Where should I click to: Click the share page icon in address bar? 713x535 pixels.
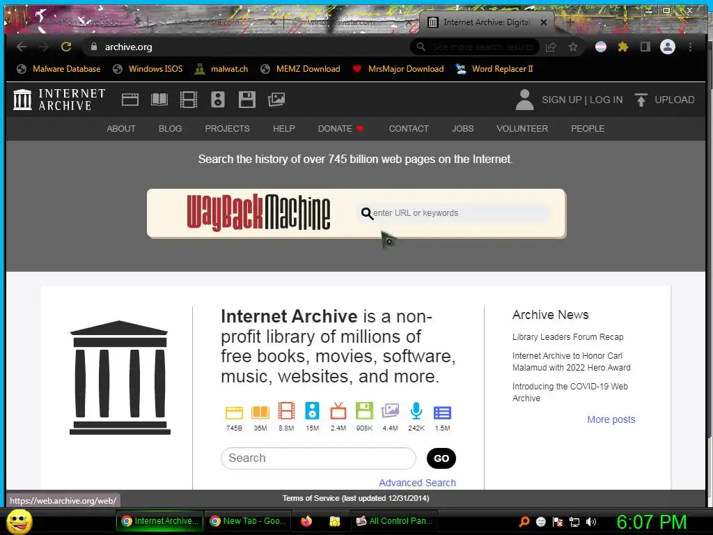coord(551,47)
